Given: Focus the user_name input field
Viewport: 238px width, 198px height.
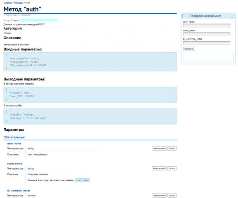Looking at the screenshot, I should pos(206,26).
